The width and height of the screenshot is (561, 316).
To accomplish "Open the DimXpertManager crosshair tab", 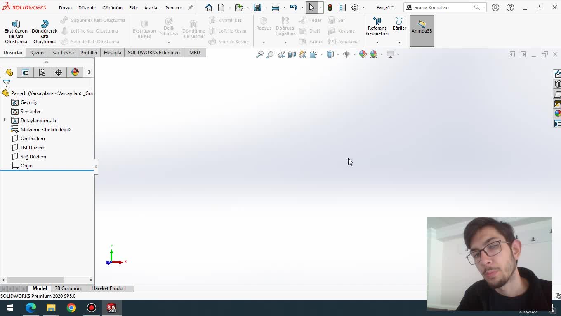I will pos(59,72).
